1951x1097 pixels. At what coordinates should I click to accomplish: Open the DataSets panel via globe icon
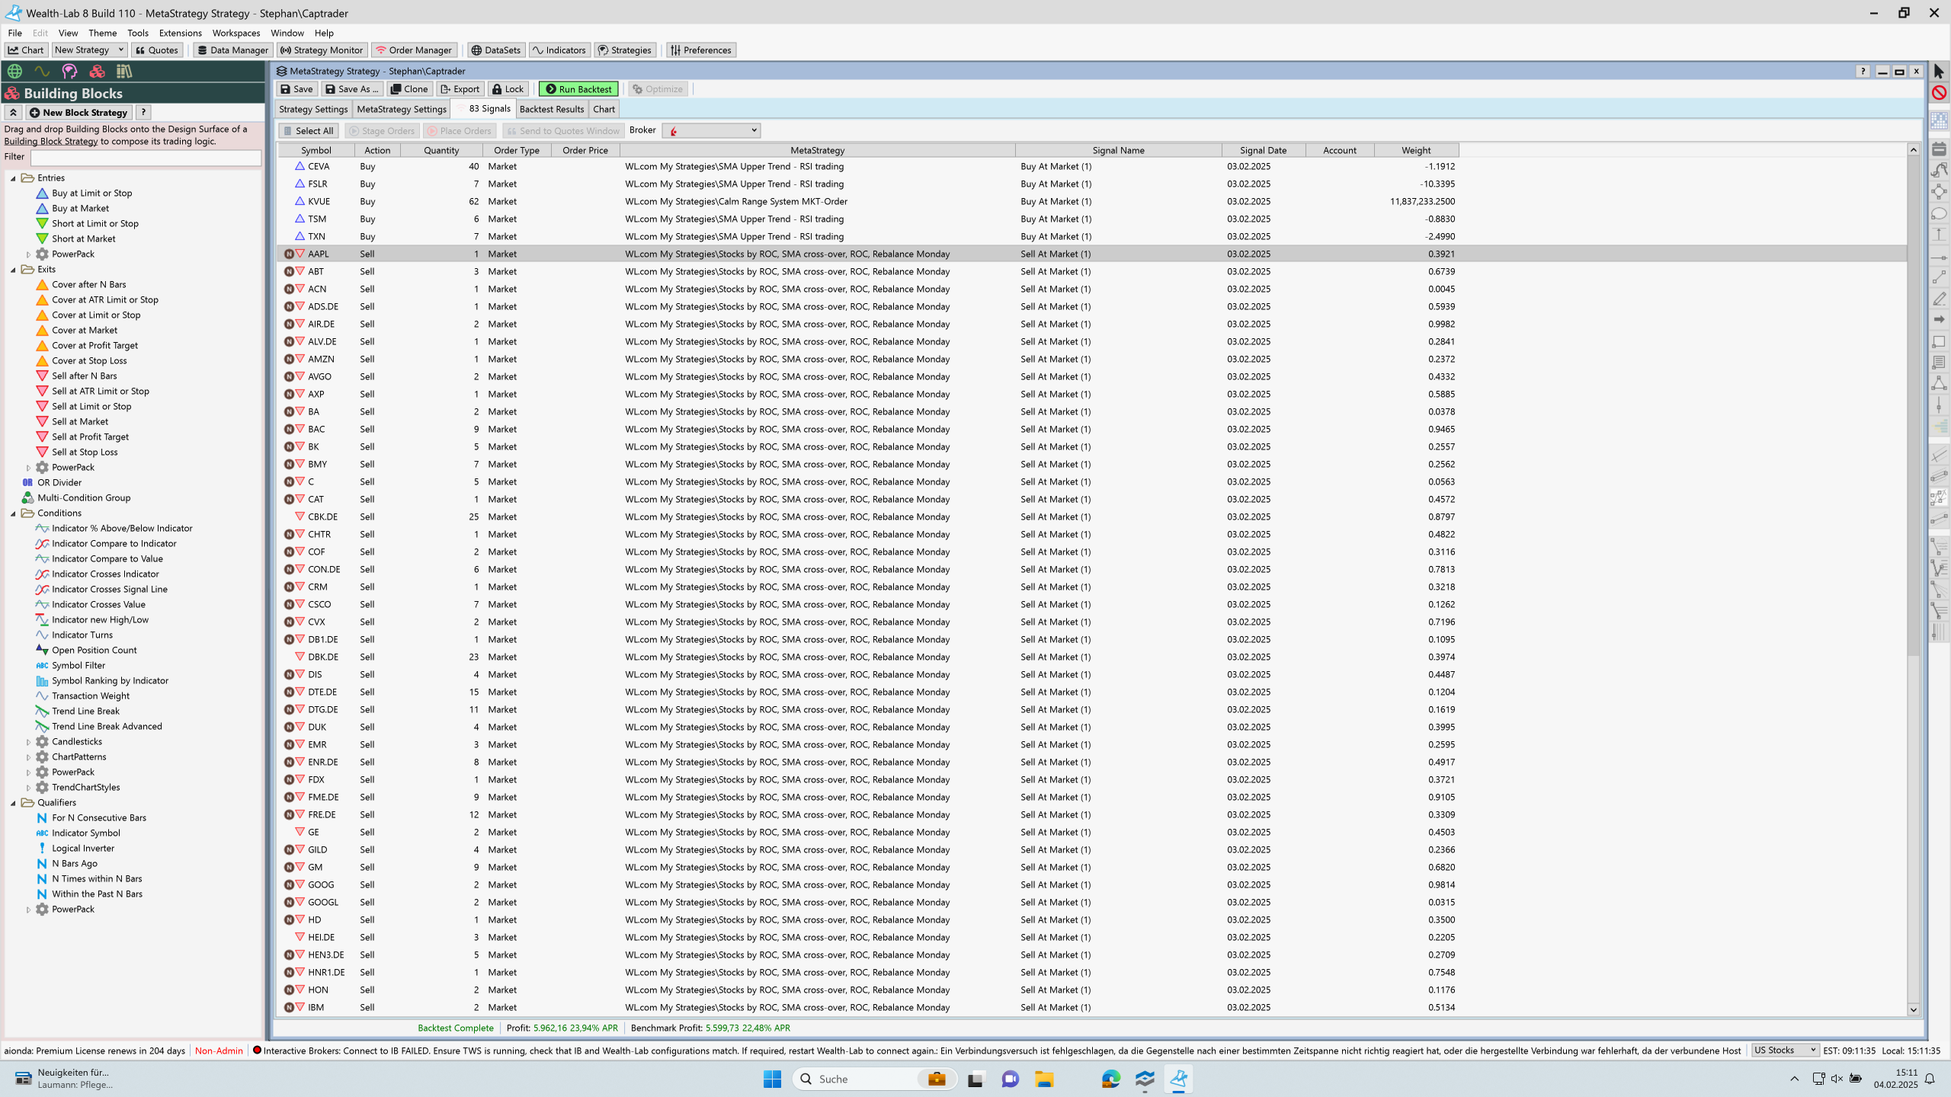pyautogui.click(x=14, y=72)
